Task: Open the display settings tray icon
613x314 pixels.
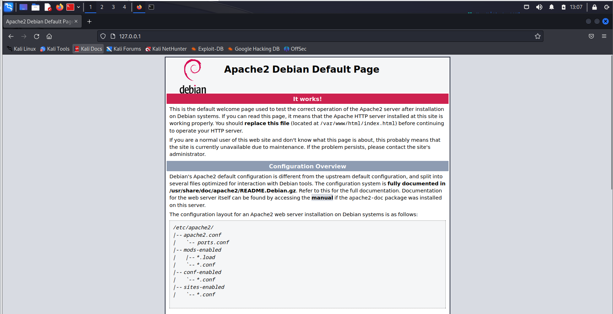Action: tap(527, 7)
